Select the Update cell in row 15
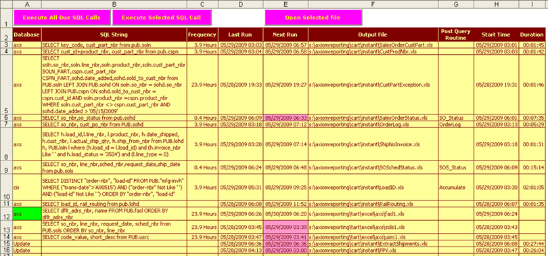The height and width of the screenshot is (256, 548). 27,243
